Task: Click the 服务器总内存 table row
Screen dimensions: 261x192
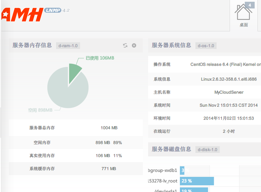Action: tap(76, 128)
